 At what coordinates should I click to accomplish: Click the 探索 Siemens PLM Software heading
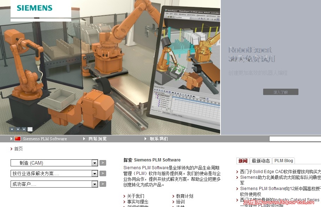pos(152,160)
